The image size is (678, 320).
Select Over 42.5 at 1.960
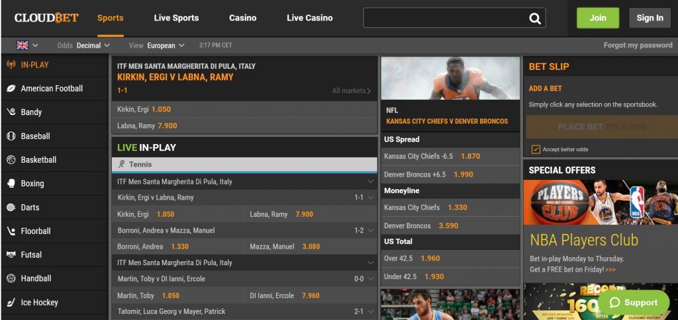pos(450,259)
